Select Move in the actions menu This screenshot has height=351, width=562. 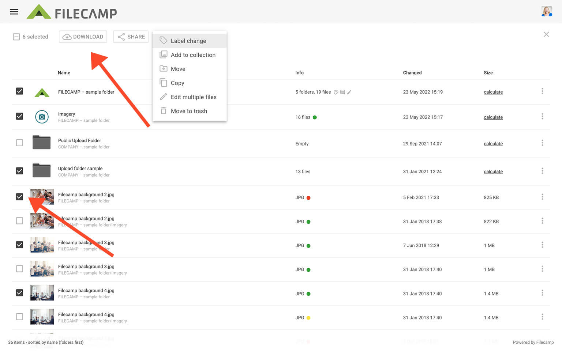click(x=190, y=69)
